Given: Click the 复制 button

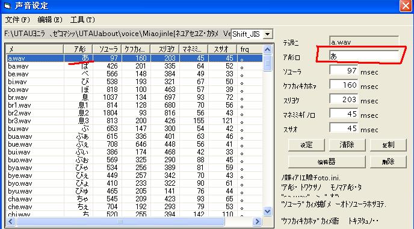Looking at the screenshot, I should 388,145.
